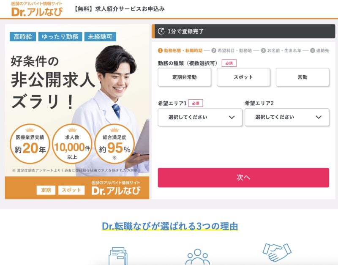The width and height of the screenshot is (338, 265).
Task: Click the Dr.アルなび header logo
Action: pos(37,9)
